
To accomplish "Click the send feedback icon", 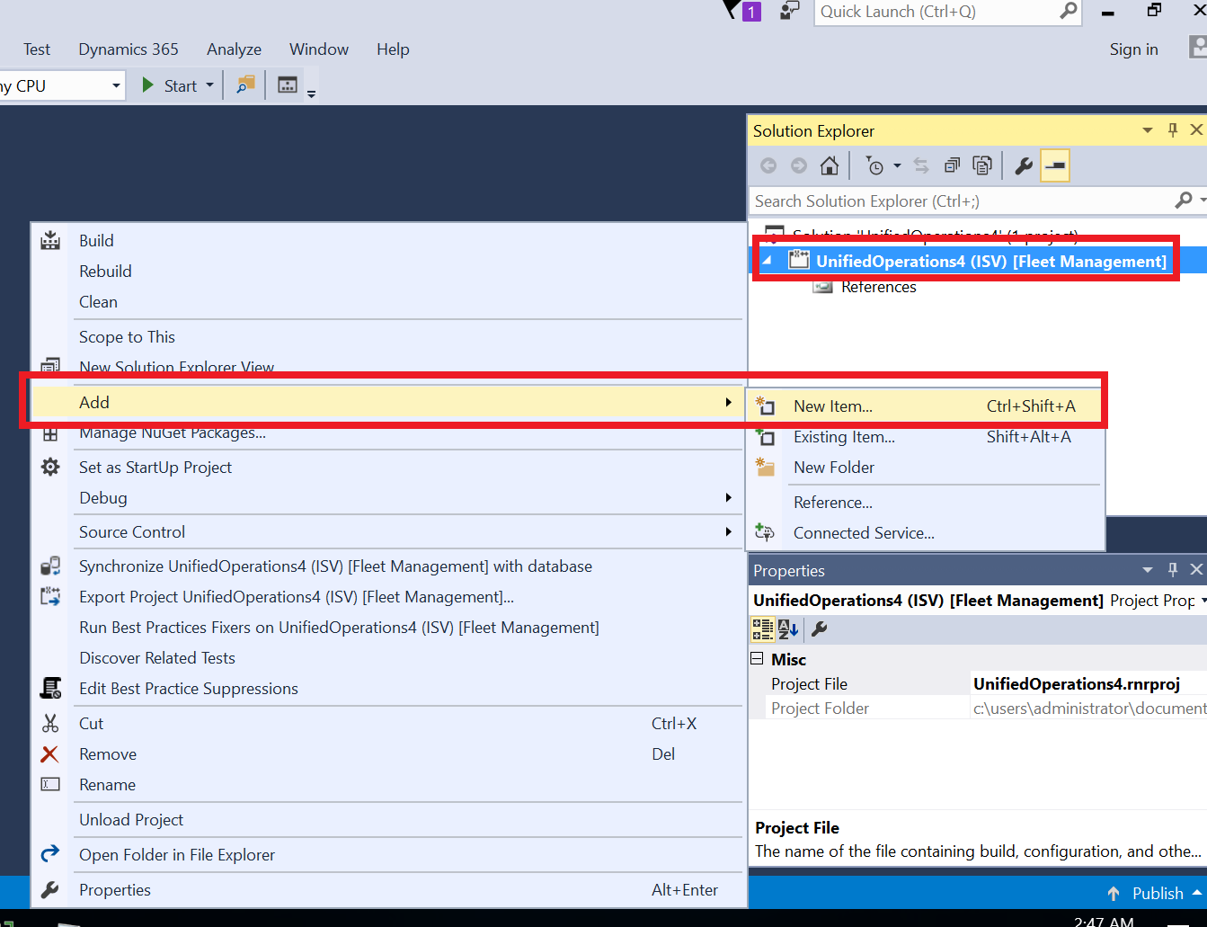I will (789, 11).
